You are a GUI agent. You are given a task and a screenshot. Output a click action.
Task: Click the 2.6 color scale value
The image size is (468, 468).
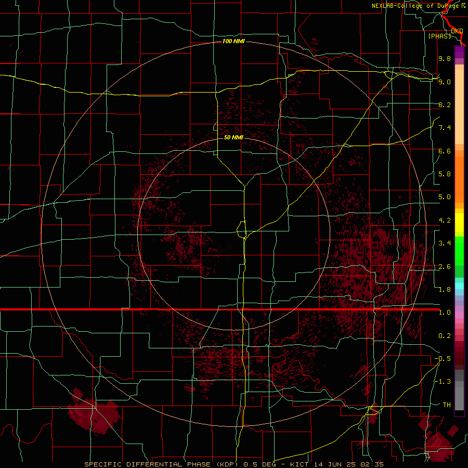[x=445, y=267]
